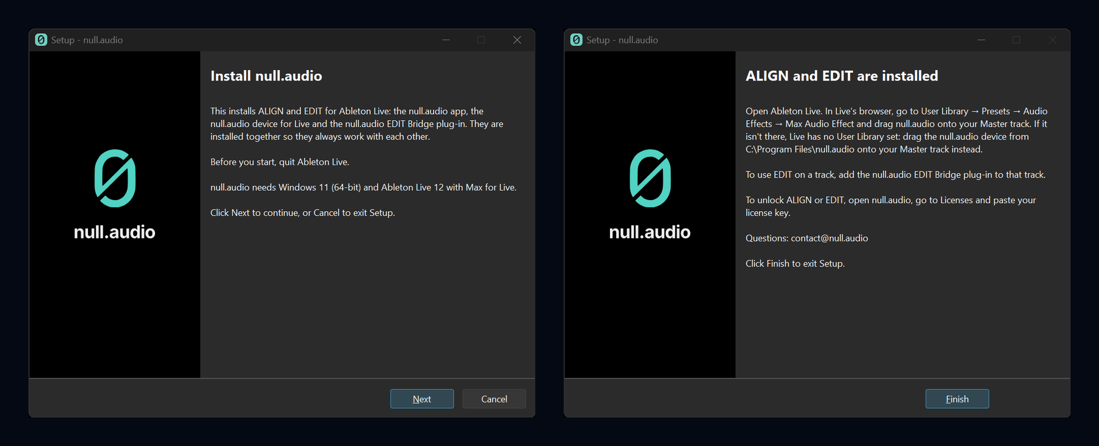Cancel the null.audio installation
The width and height of the screenshot is (1099, 446).
pos(494,399)
